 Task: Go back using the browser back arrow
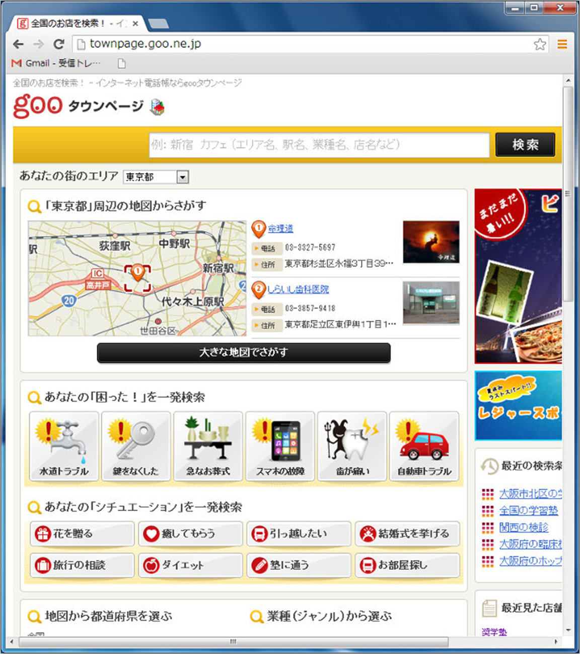point(19,44)
